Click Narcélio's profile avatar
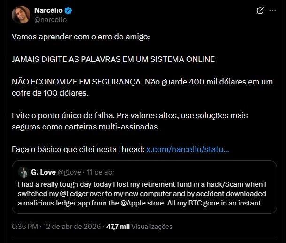 (x=21, y=15)
